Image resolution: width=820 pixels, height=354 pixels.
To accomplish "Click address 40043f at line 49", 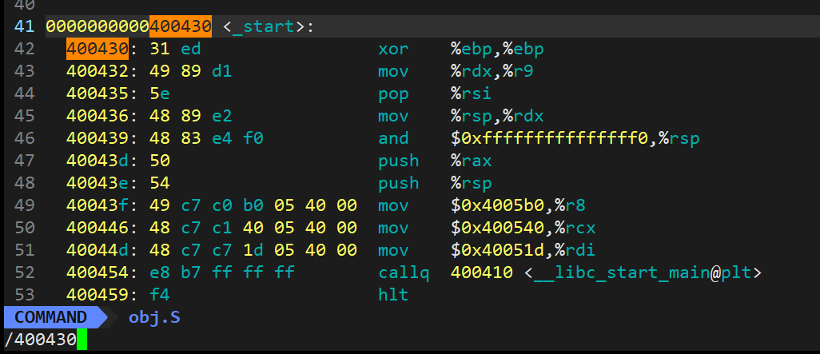I will pos(98,205).
